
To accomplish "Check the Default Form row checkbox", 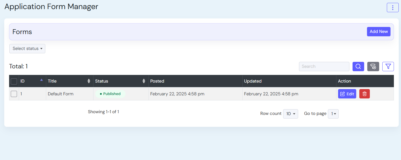I will coord(14,94).
